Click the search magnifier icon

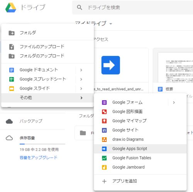[80, 7]
